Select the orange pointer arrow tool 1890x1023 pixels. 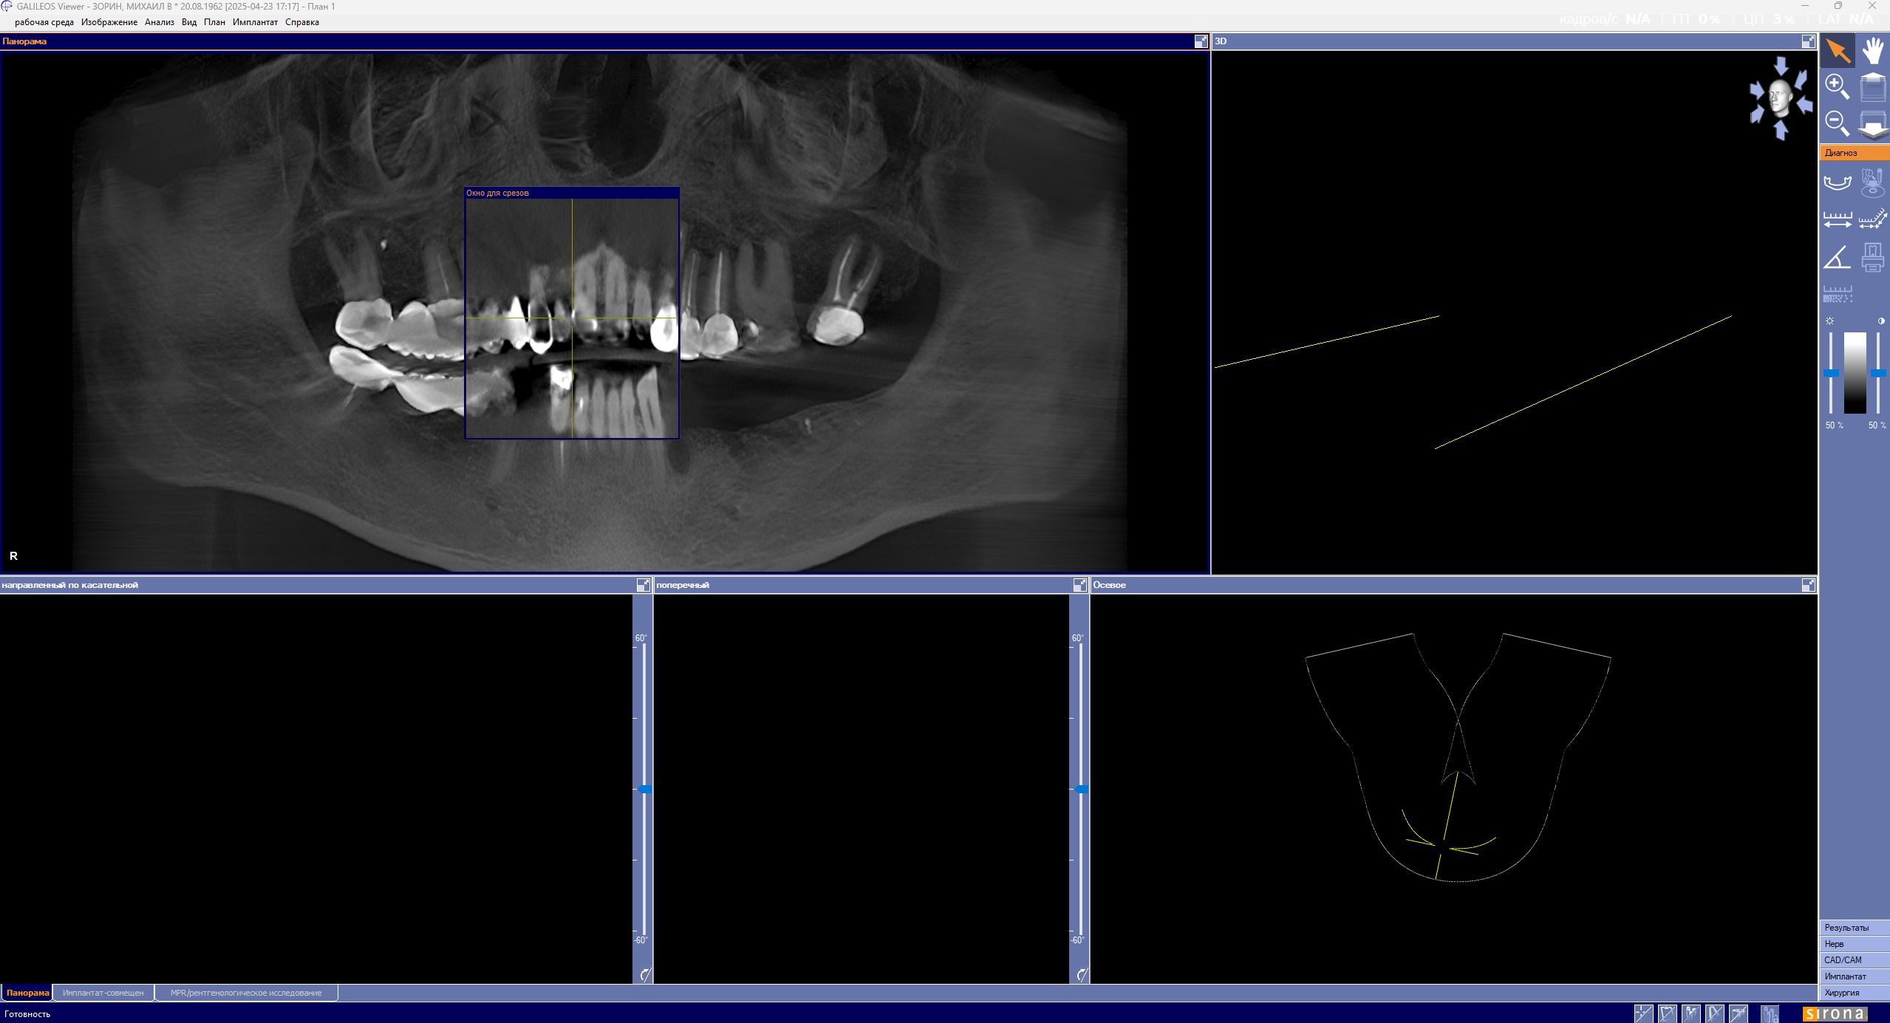(x=1838, y=51)
